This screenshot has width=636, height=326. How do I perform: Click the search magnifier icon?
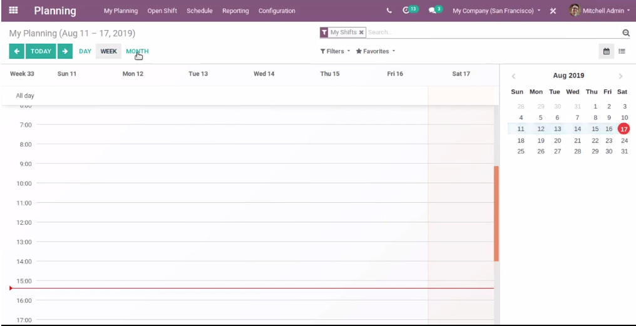625,32
